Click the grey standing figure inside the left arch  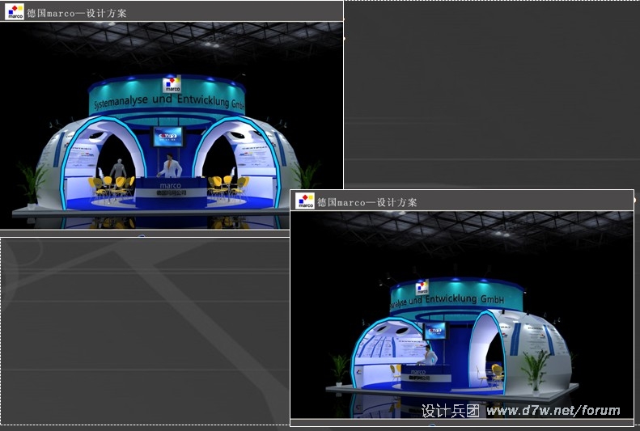click(119, 170)
